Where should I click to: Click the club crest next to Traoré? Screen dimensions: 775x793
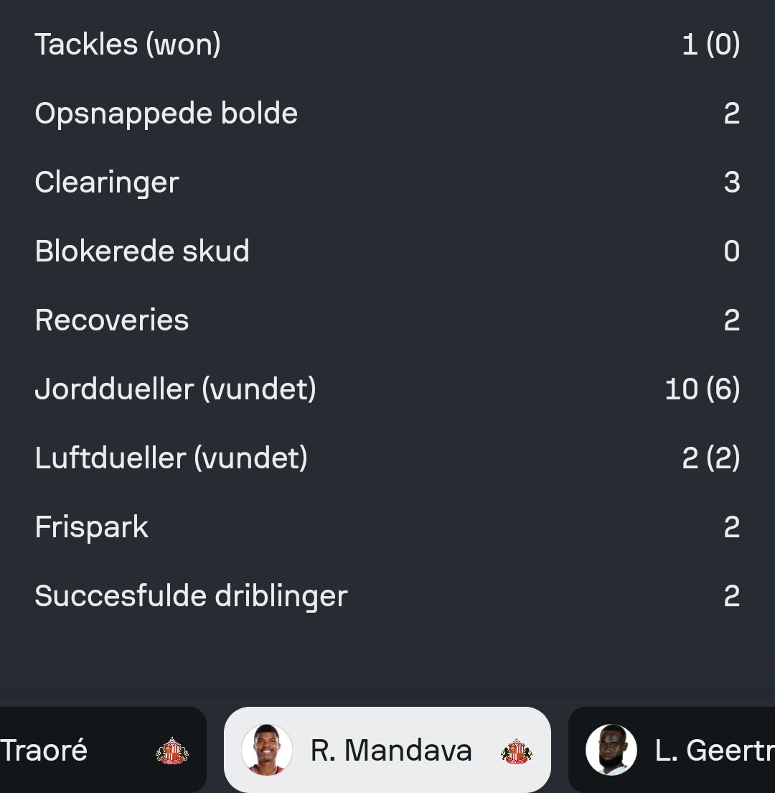pyautogui.click(x=172, y=751)
